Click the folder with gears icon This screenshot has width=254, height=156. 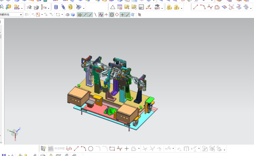[134, 7]
